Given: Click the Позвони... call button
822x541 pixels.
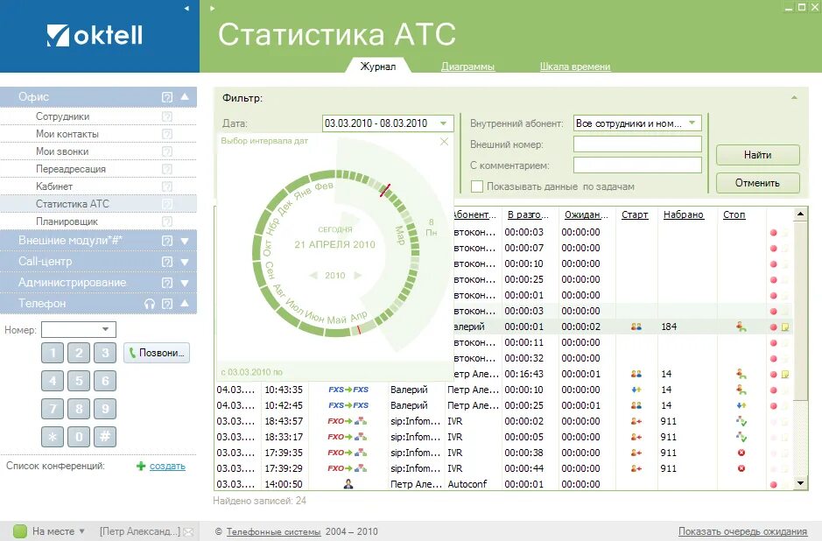Looking at the screenshot, I should [157, 353].
